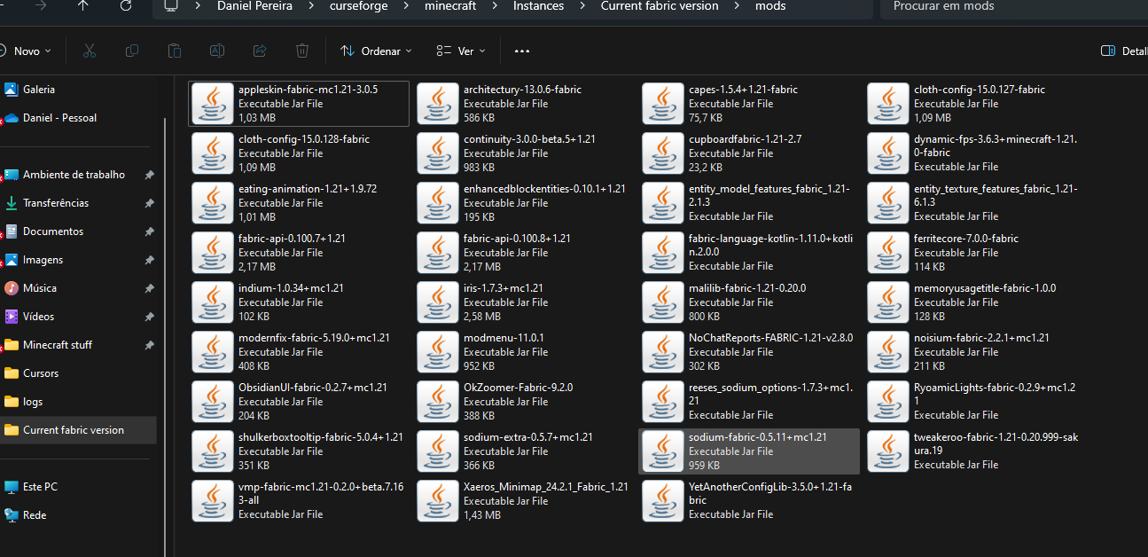Click the Share icon in toolbar
Viewport: 1148px width, 557px height.
click(x=260, y=51)
